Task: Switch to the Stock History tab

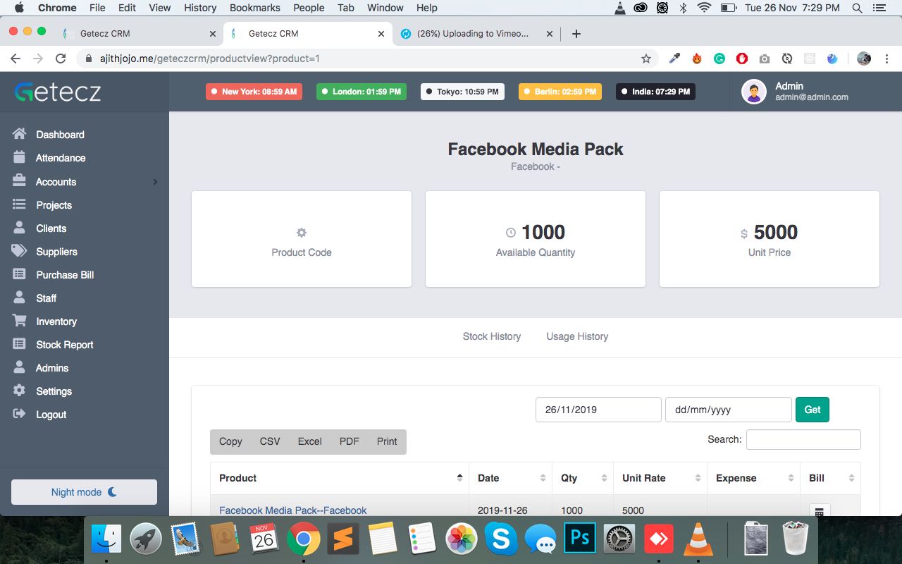Action: [x=492, y=336]
